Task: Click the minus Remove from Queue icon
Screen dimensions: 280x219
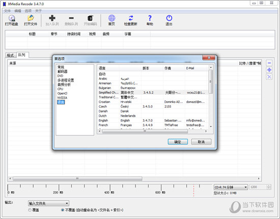Action: [71, 18]
